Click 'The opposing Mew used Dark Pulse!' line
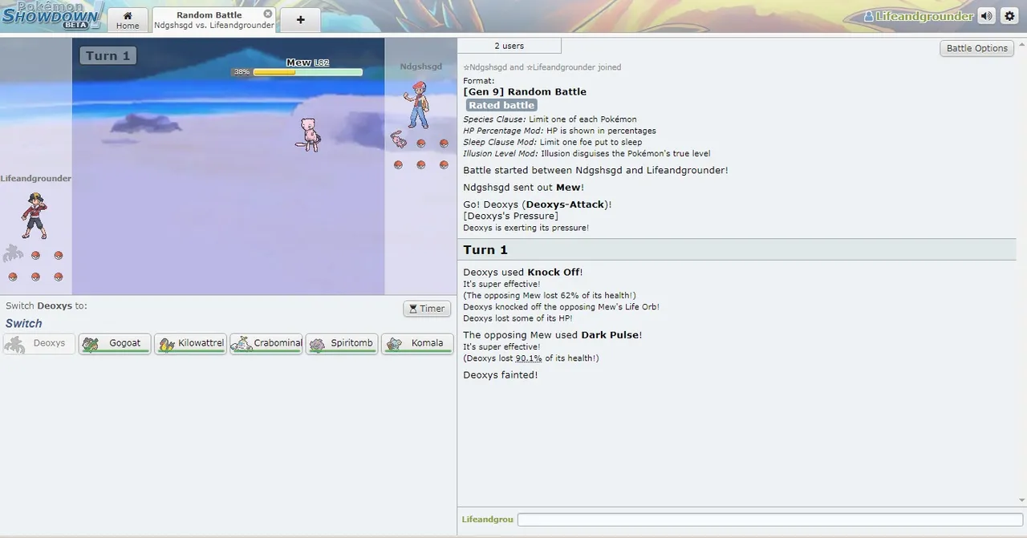This screenshot has height=538, width=1027. pyautogui.click(x=553, y=334)
